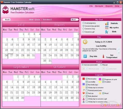This screenshot has height=109, width=123.
Task: Toggle A likely day to conceive checkbox
Action: coord(87,88)
